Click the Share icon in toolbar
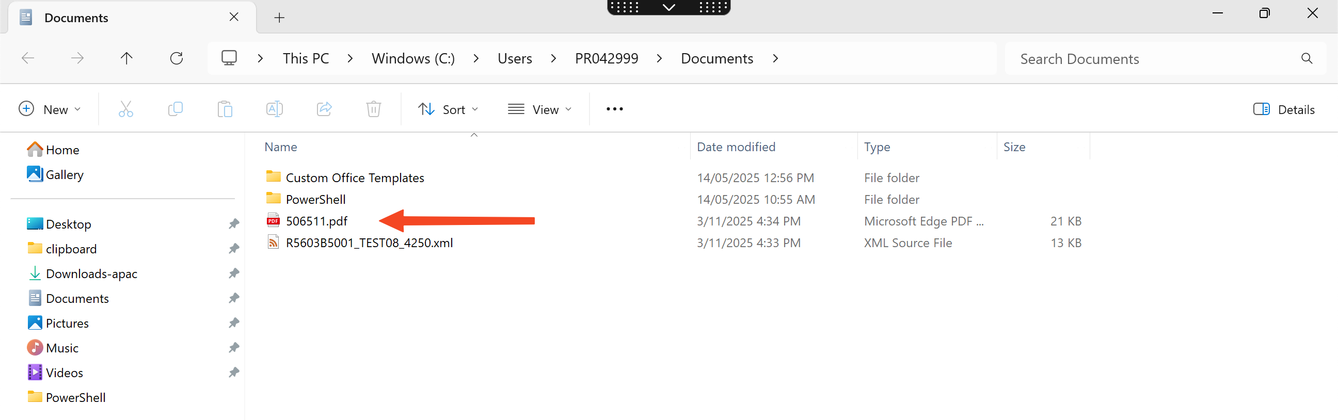The image size is (1338, 420). pos(324,109)
